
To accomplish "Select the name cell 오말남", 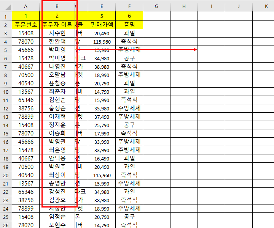I will point(57,75).
